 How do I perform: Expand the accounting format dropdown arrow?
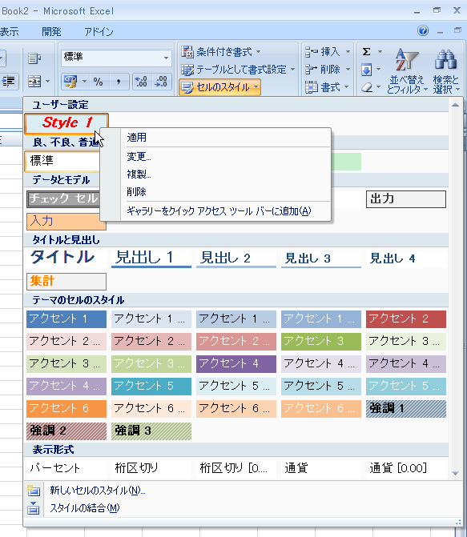coord(84,82)
